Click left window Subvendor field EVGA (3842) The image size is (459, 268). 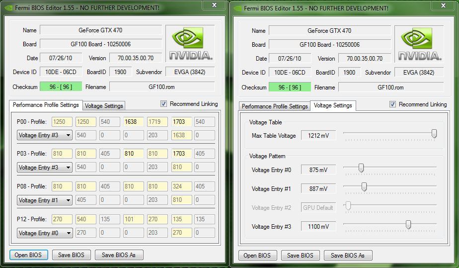point(190,72)
